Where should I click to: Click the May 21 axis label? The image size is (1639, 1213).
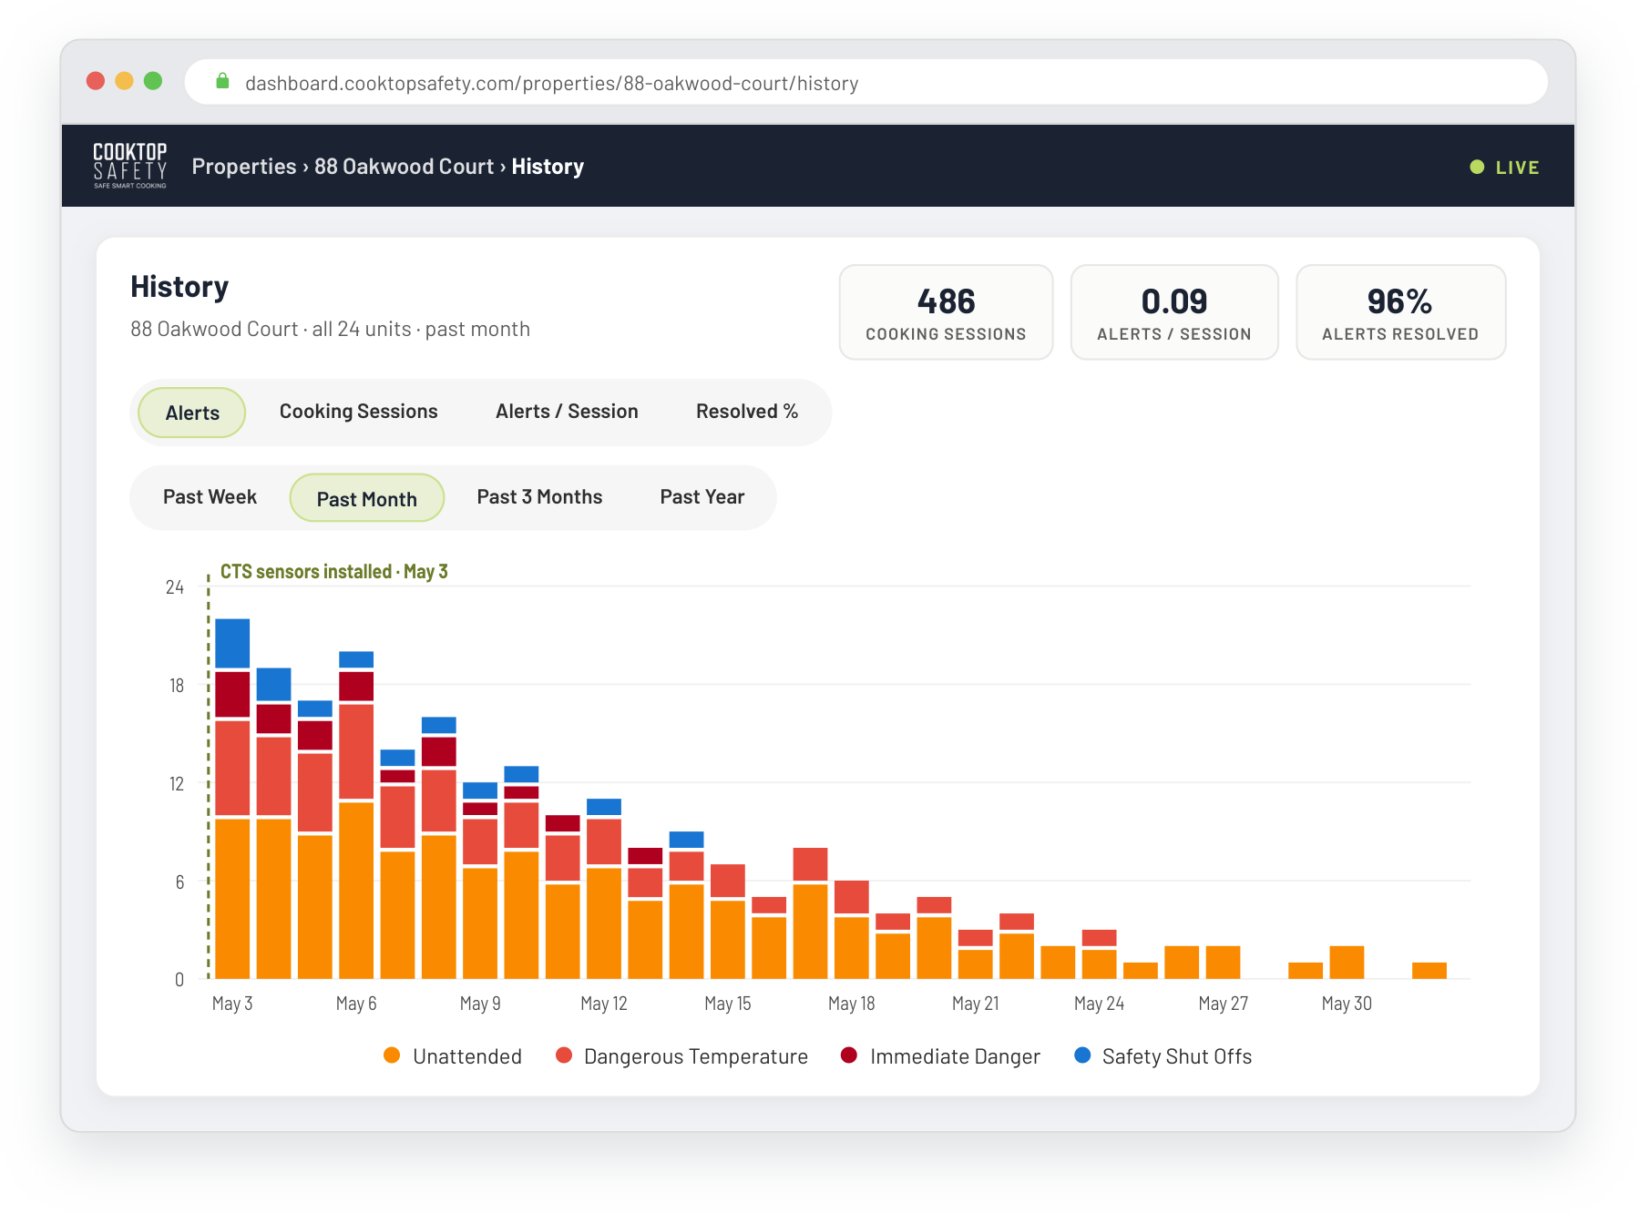(x=976, y=1004)
